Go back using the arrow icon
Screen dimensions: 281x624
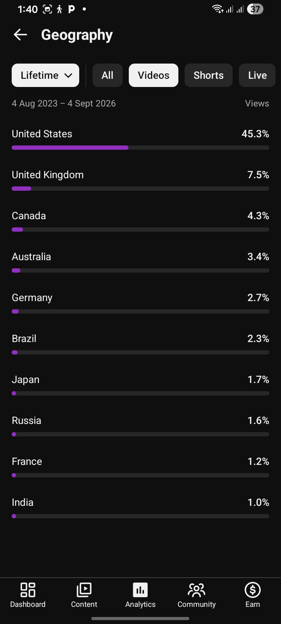click(20, 35)
